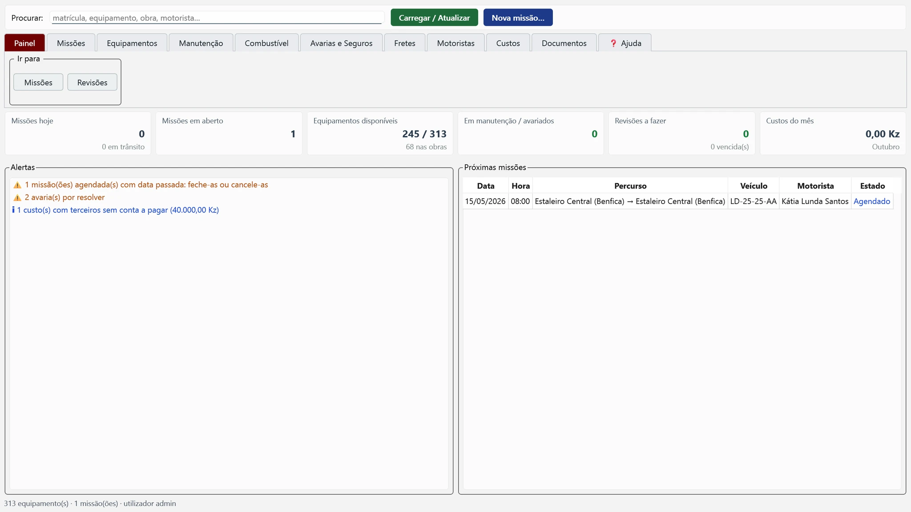Open the Custos tab
Image resolution: width=911 pixels, height=512 pixels.
[x=508, y=43]
